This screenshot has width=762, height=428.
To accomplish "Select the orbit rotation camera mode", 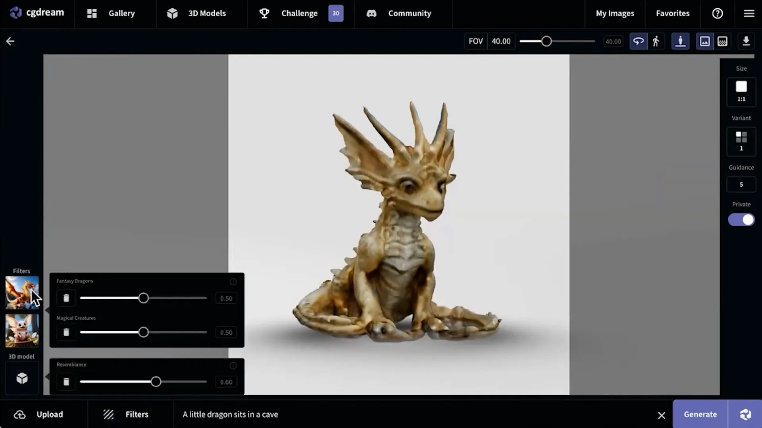I will pyautogui.click(x=638, y=41).
